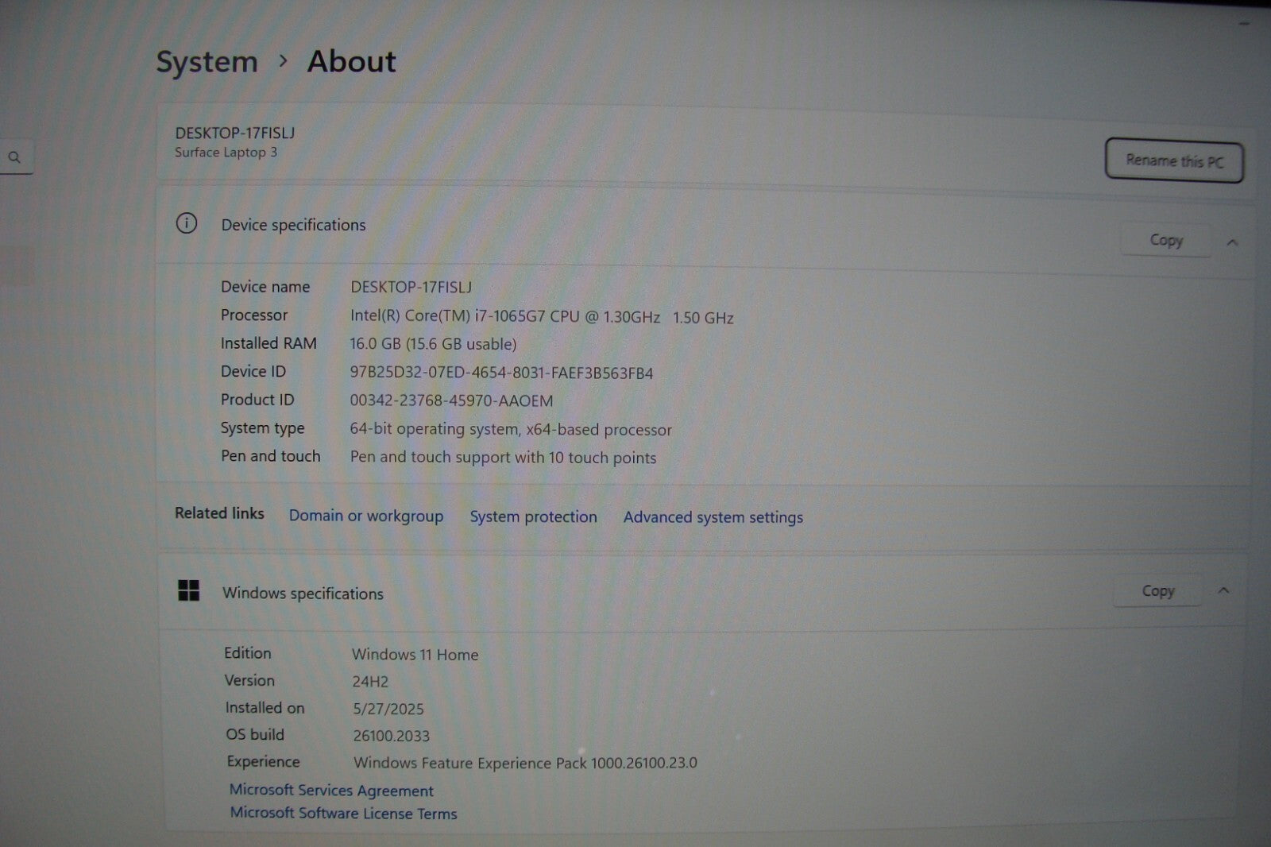Image resolution: width=1271 pixels, height=847 pixels.
Task: Click the About breadcrumb title
Action: click(x=351, y=62)
